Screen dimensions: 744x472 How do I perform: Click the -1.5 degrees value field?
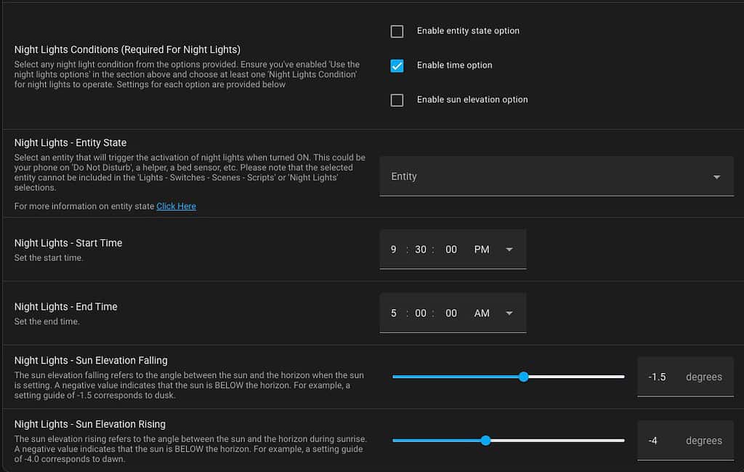point(685,377)
